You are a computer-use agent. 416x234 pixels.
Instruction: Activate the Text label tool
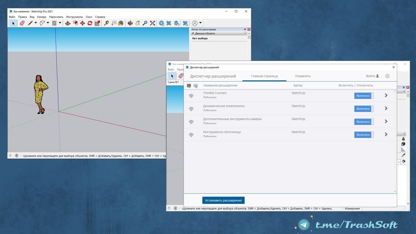pos(114,23)
